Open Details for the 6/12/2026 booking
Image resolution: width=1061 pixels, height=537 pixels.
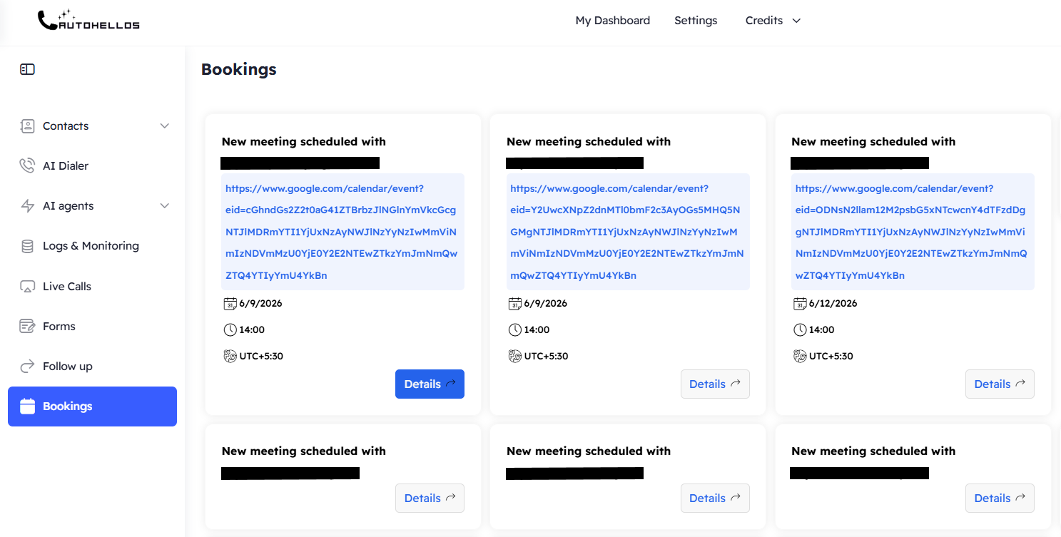click(x=1000, y=384)
